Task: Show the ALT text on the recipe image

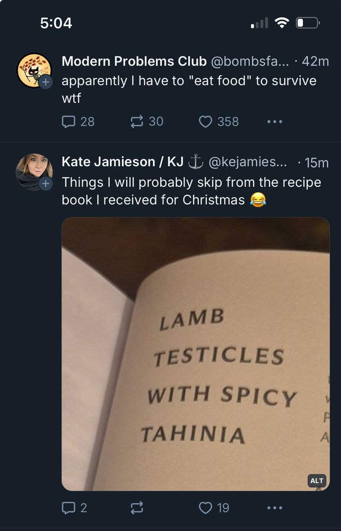Action: [x=317, y=481]
